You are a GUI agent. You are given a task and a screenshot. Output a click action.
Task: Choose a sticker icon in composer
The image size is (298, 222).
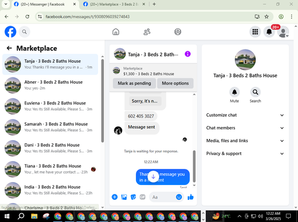click(133, 197)
